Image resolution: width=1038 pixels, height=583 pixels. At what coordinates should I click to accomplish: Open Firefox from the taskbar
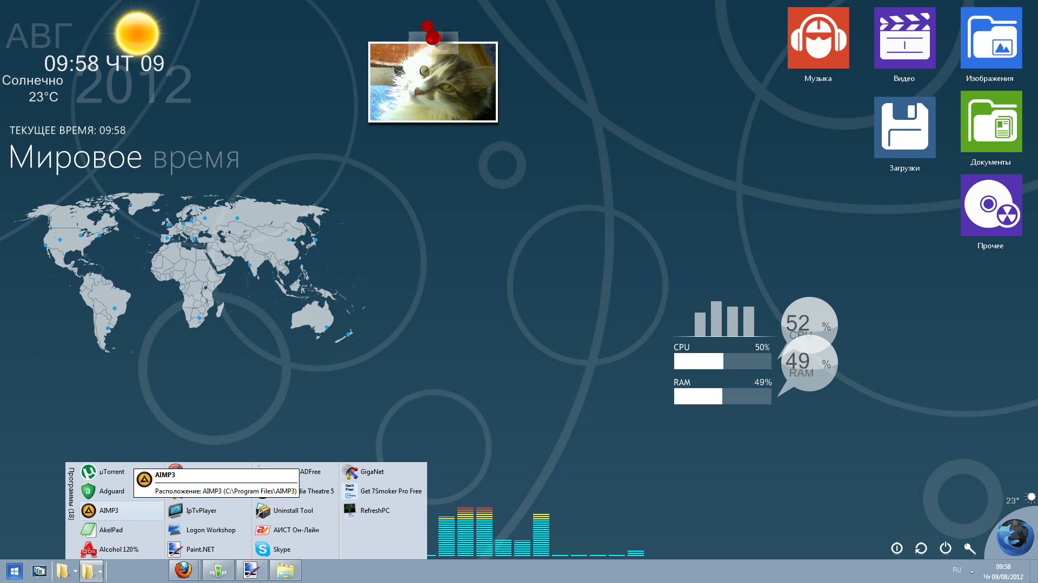(183, 570)
